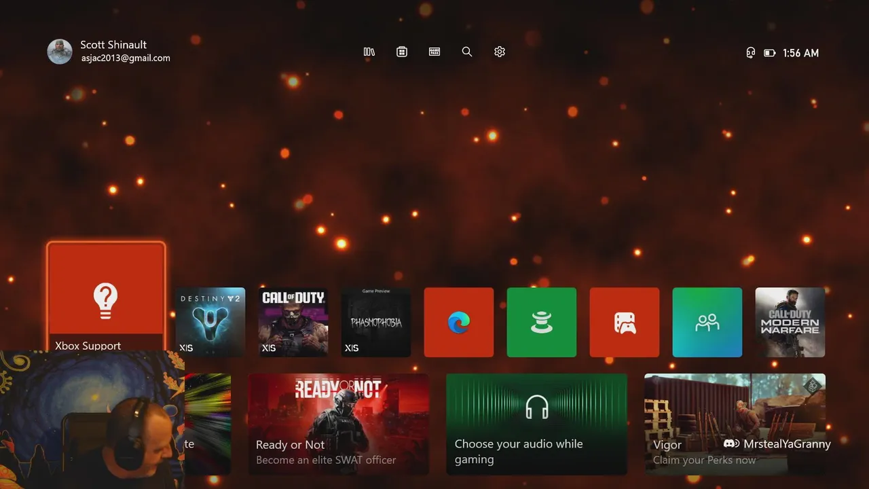
Task: Click the asjac2013@gmail.com account email
Action: (125, 58)
